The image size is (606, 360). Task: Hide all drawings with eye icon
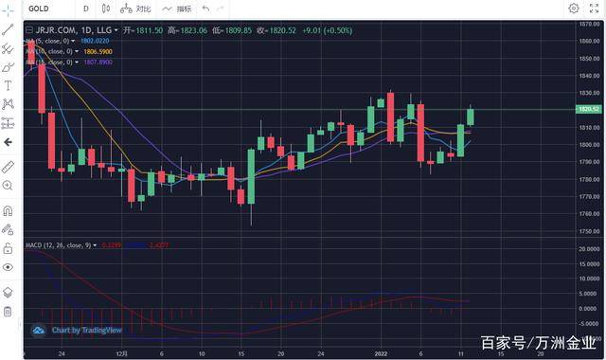coord(8,267)
